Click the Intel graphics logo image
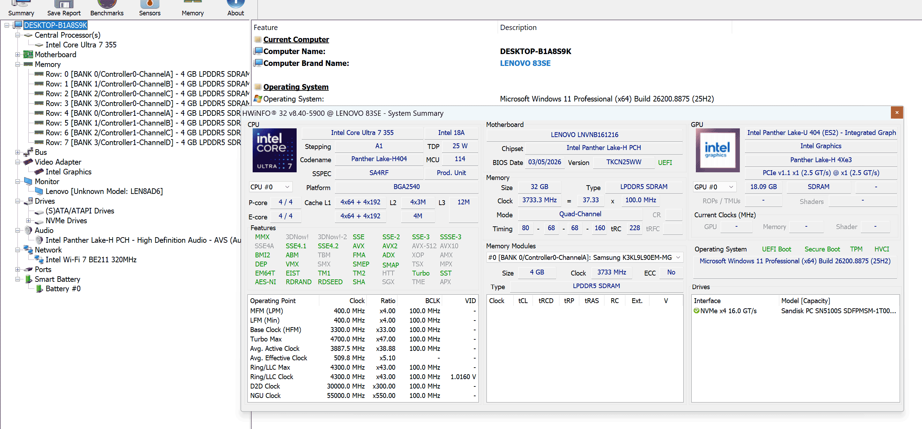922x429 pixels. click(x=717, y=150)
